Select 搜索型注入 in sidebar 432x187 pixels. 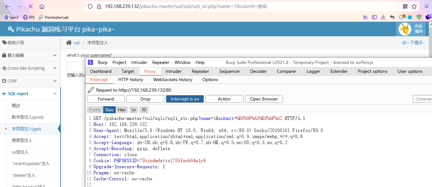(x=22, y=140)
